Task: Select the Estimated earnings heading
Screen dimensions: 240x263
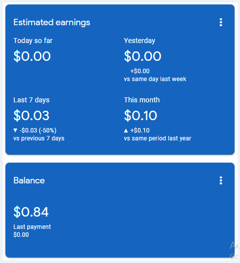Action: [52, 22]
